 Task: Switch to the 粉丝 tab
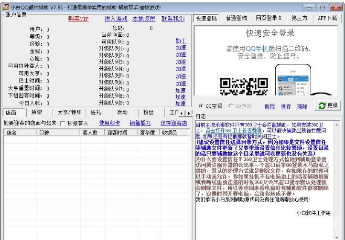151,113
